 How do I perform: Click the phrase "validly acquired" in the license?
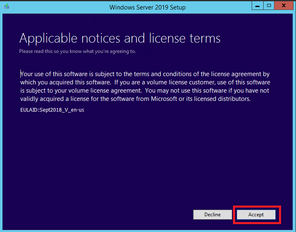click(42, 99)
